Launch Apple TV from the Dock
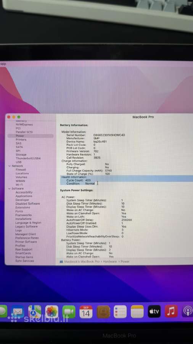Screen dimensions: 193x344 (154, 311)
